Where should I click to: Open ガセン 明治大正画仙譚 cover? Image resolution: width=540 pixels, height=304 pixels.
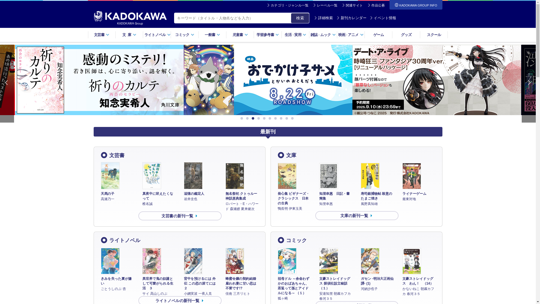(x=370, y=261)
